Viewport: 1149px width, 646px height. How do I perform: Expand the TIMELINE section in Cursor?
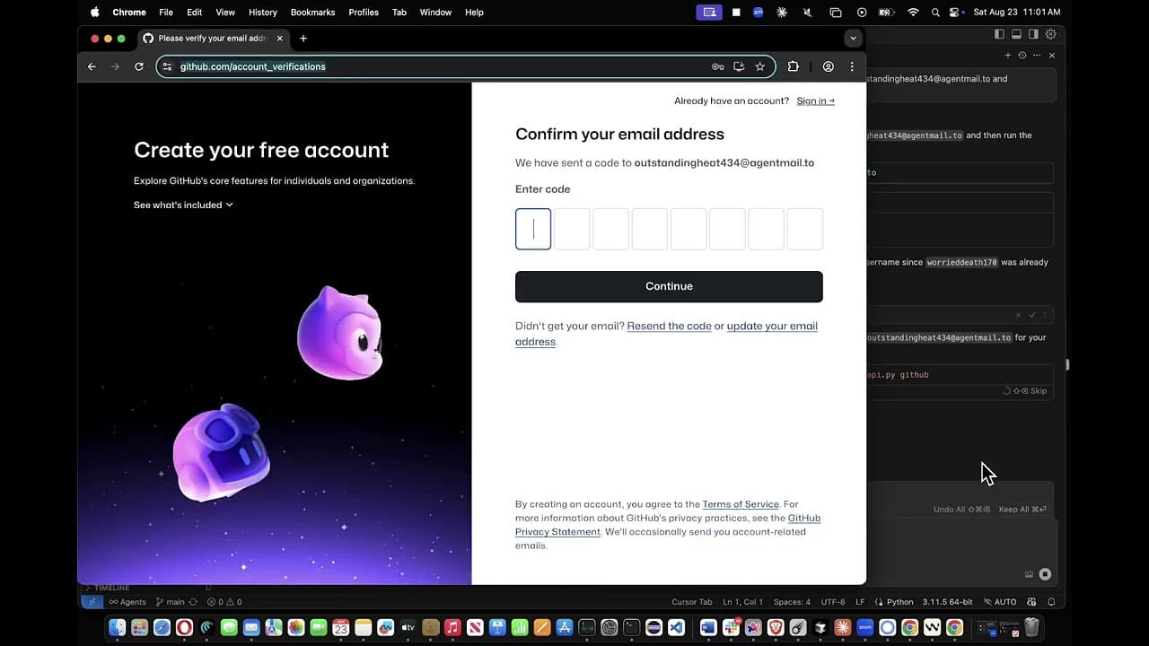pos(108,588)
